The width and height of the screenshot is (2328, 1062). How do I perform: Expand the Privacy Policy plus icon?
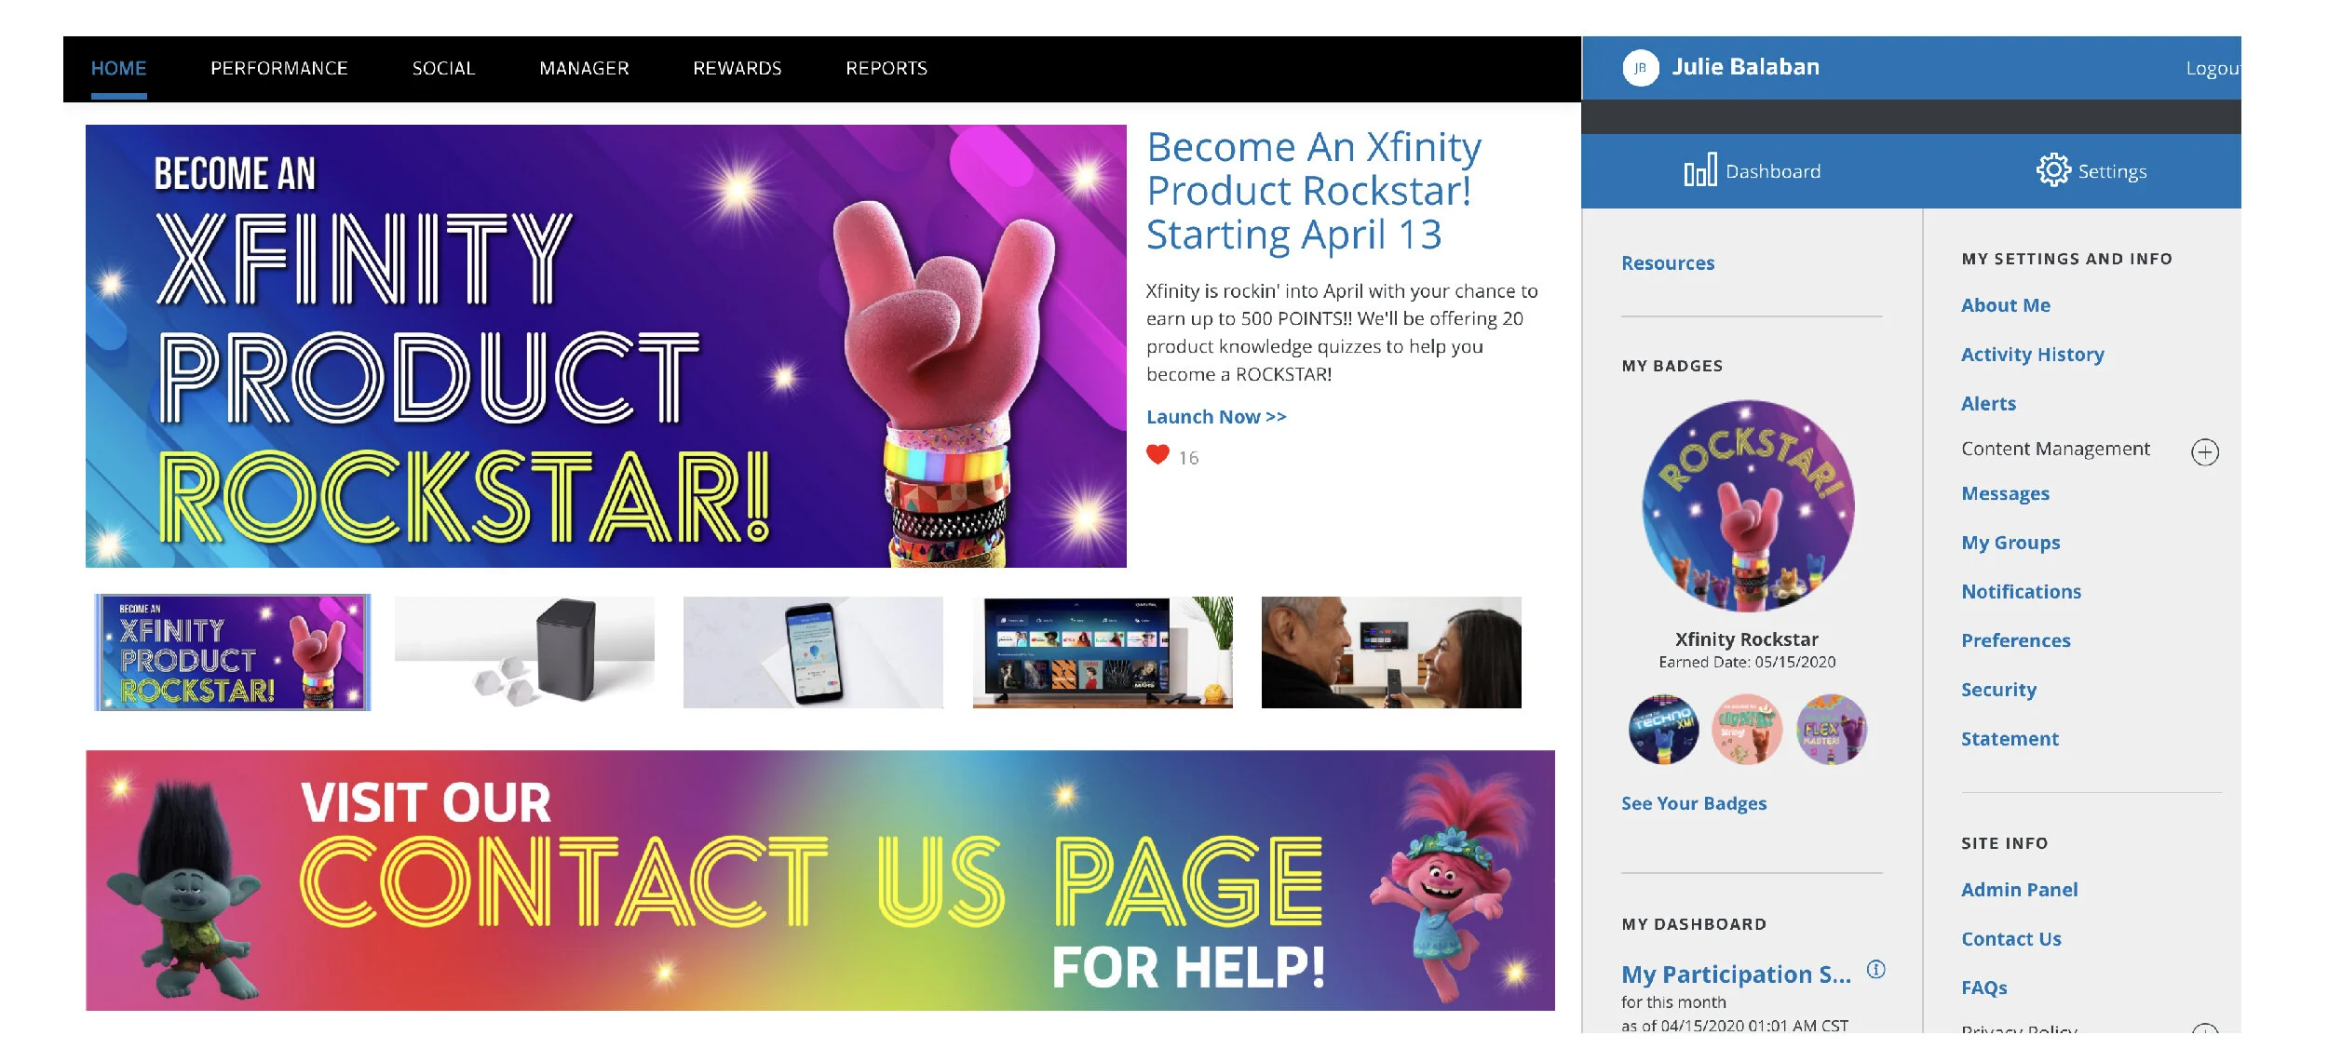tap(2205, 1029)
